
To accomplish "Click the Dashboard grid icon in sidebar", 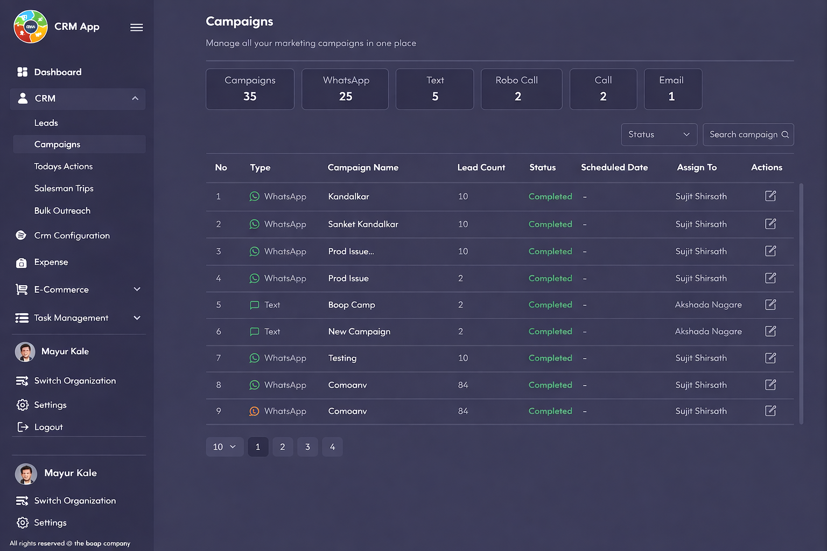I will 22,72.
